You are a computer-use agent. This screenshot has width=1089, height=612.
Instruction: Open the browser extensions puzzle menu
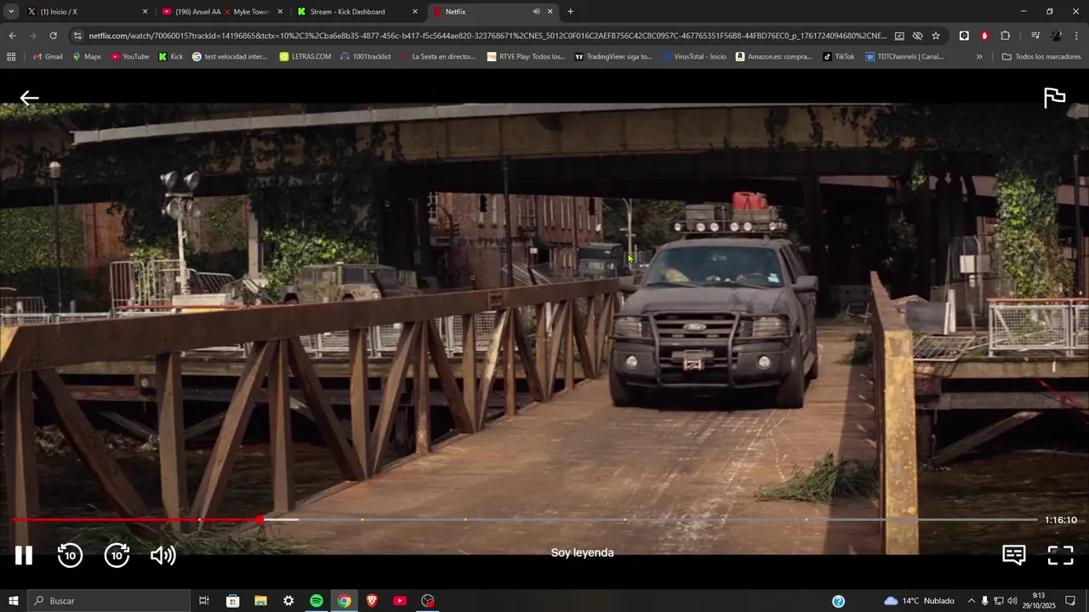coord(1005,36)
